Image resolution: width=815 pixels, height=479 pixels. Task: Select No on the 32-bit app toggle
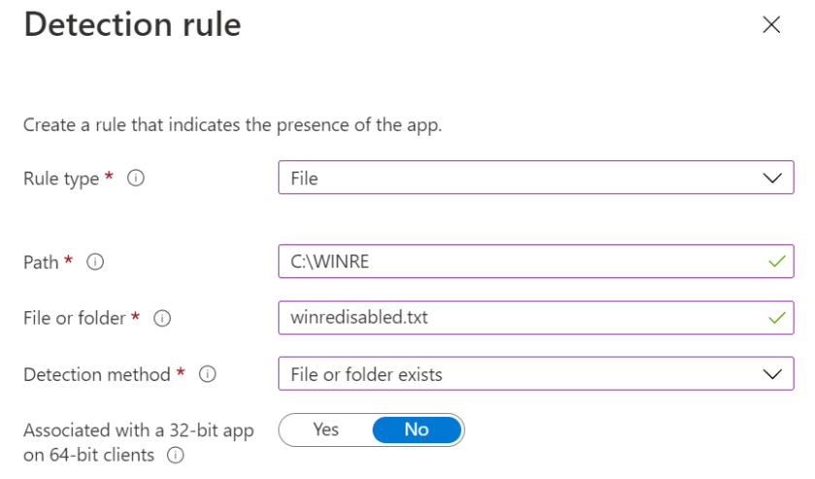(x=417, y=430)
